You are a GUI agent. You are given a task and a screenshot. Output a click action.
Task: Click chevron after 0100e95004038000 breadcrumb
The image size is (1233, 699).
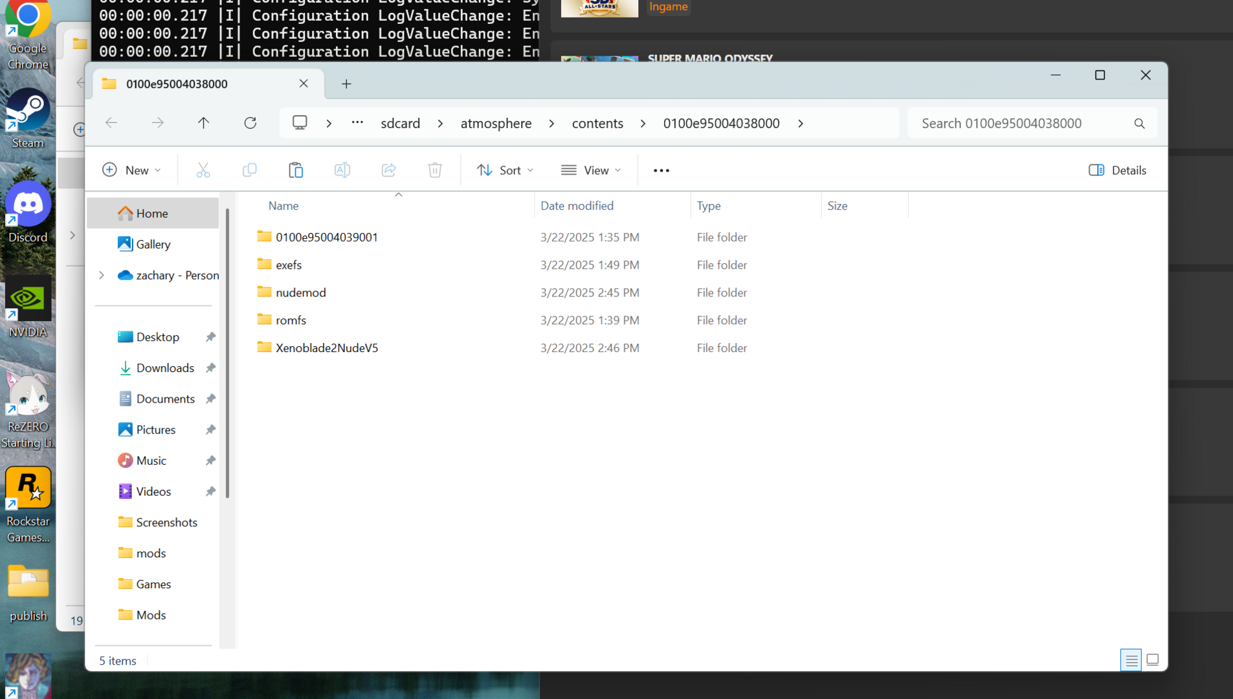coord(801,124)
